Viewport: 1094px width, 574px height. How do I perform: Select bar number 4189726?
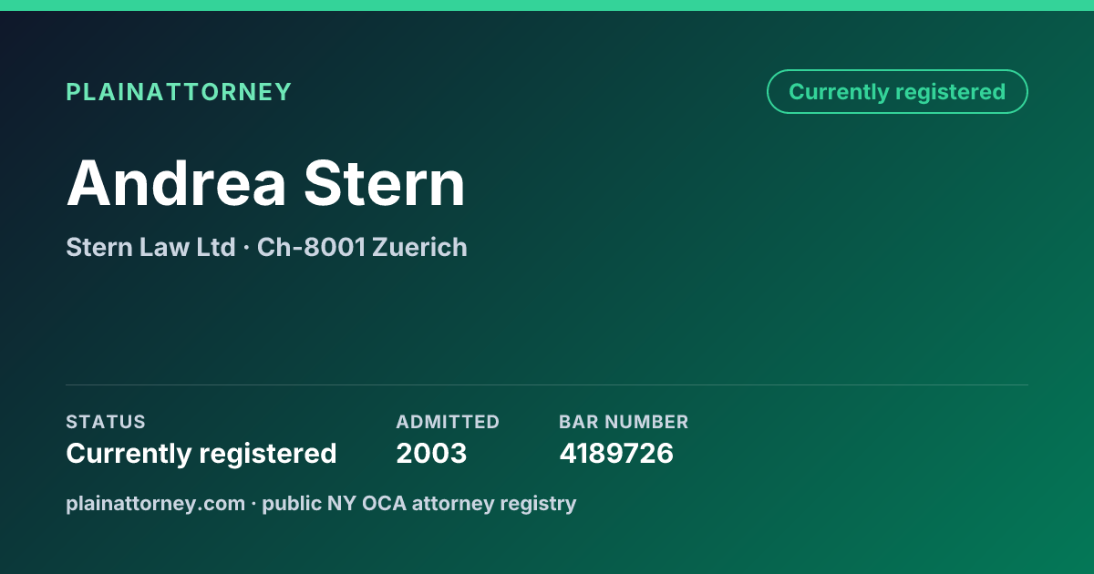616,454
